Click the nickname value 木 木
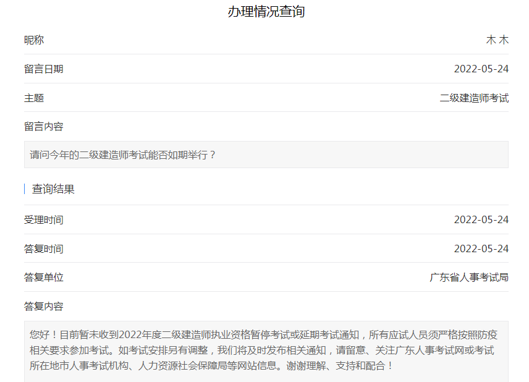Screen dimensions: 529x382 pos(497,40)
